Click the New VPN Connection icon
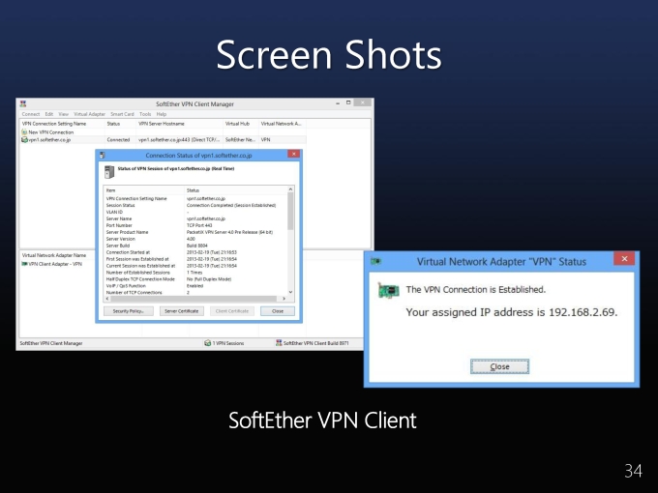The image size is (658, 493). pyautogui.click(x=24, y=132)
